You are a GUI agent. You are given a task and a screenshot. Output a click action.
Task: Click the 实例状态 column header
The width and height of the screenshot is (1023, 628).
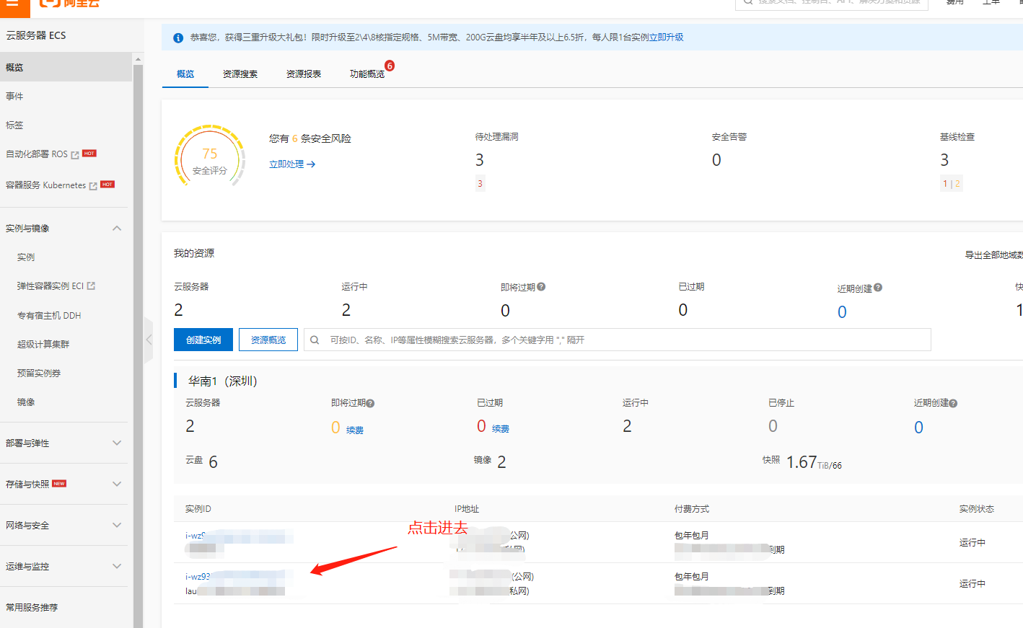point(977,509)
